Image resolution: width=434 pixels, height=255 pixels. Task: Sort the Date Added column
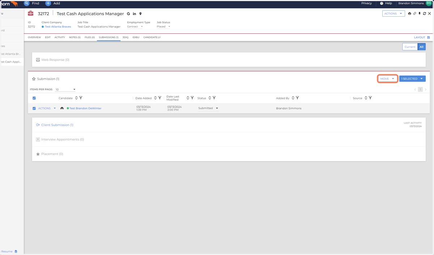pos(155,98)
